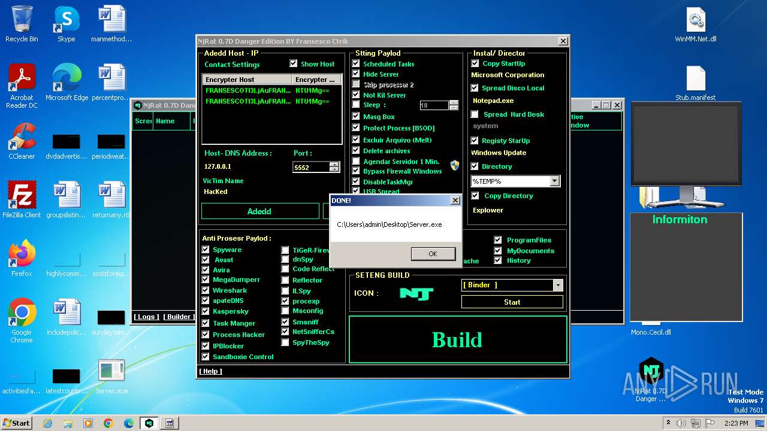Image resolution: width=767 pixels, height=431 pixels.
Task: Click the Internet Explorer taskbar icon
Action: 47,423
